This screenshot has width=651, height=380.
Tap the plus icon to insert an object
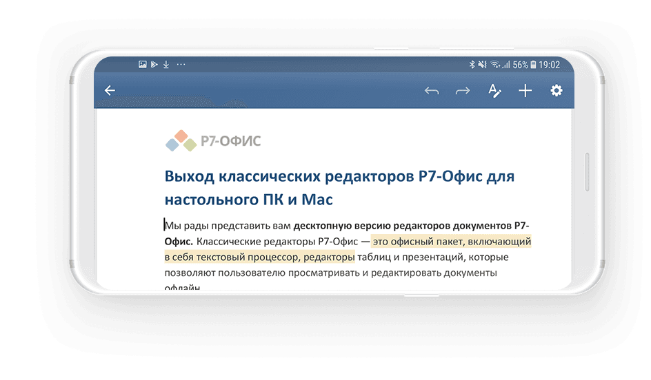point(525,90)
